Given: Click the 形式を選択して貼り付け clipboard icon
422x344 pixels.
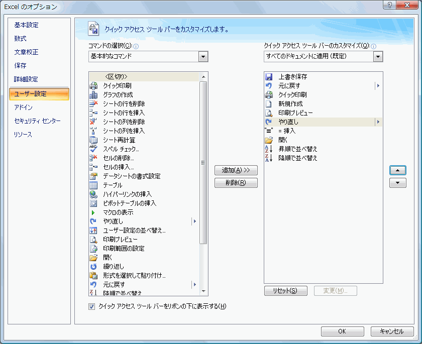Looking at the screenshot, I should 93,275.
